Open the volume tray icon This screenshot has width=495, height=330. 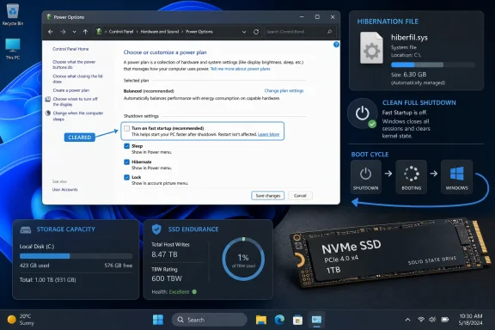tap(432, 320)
